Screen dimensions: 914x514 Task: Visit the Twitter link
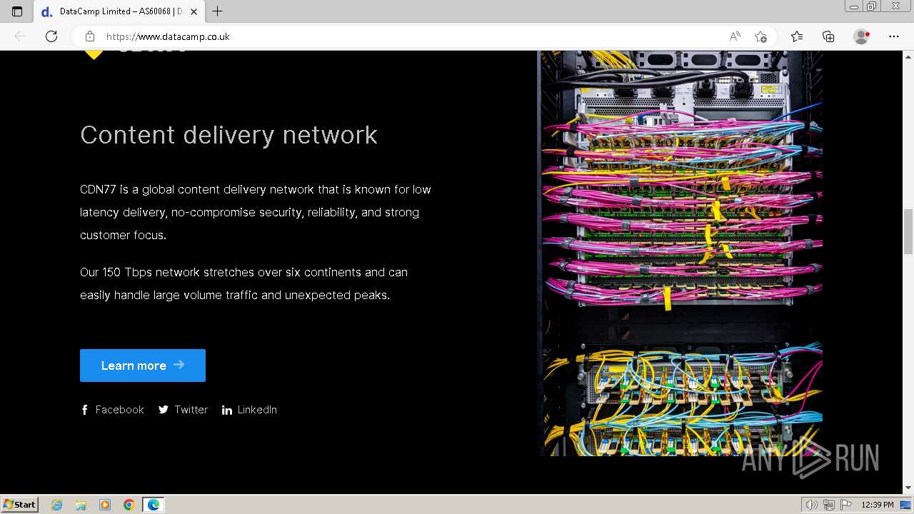(x=183, y=410)
